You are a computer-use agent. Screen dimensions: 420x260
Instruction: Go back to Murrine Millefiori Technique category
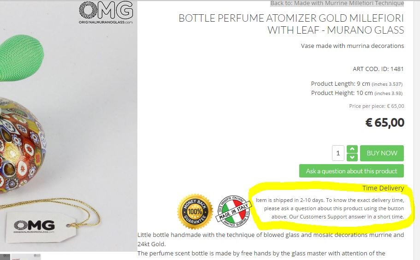click(x=337, y=3)
